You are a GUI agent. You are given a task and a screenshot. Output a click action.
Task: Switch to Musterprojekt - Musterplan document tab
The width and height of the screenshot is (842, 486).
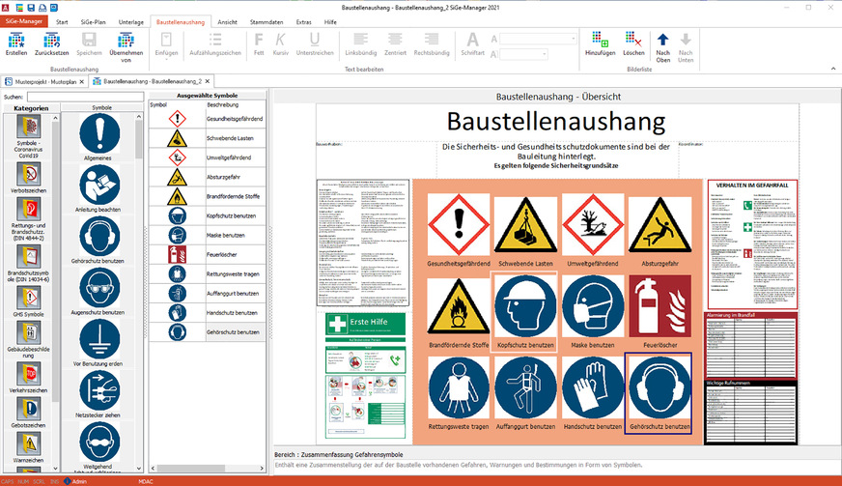coord(45,82)
